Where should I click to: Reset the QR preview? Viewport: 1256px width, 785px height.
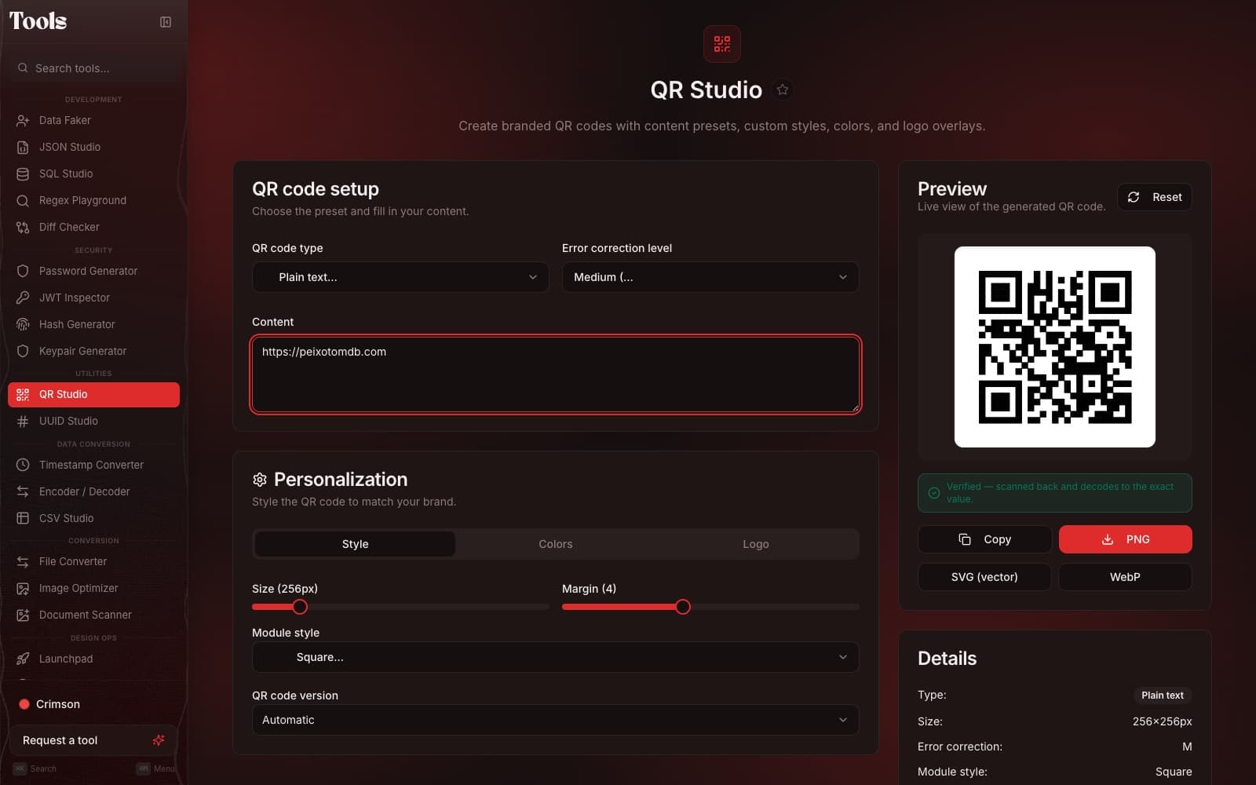(x=1154, y=197)
